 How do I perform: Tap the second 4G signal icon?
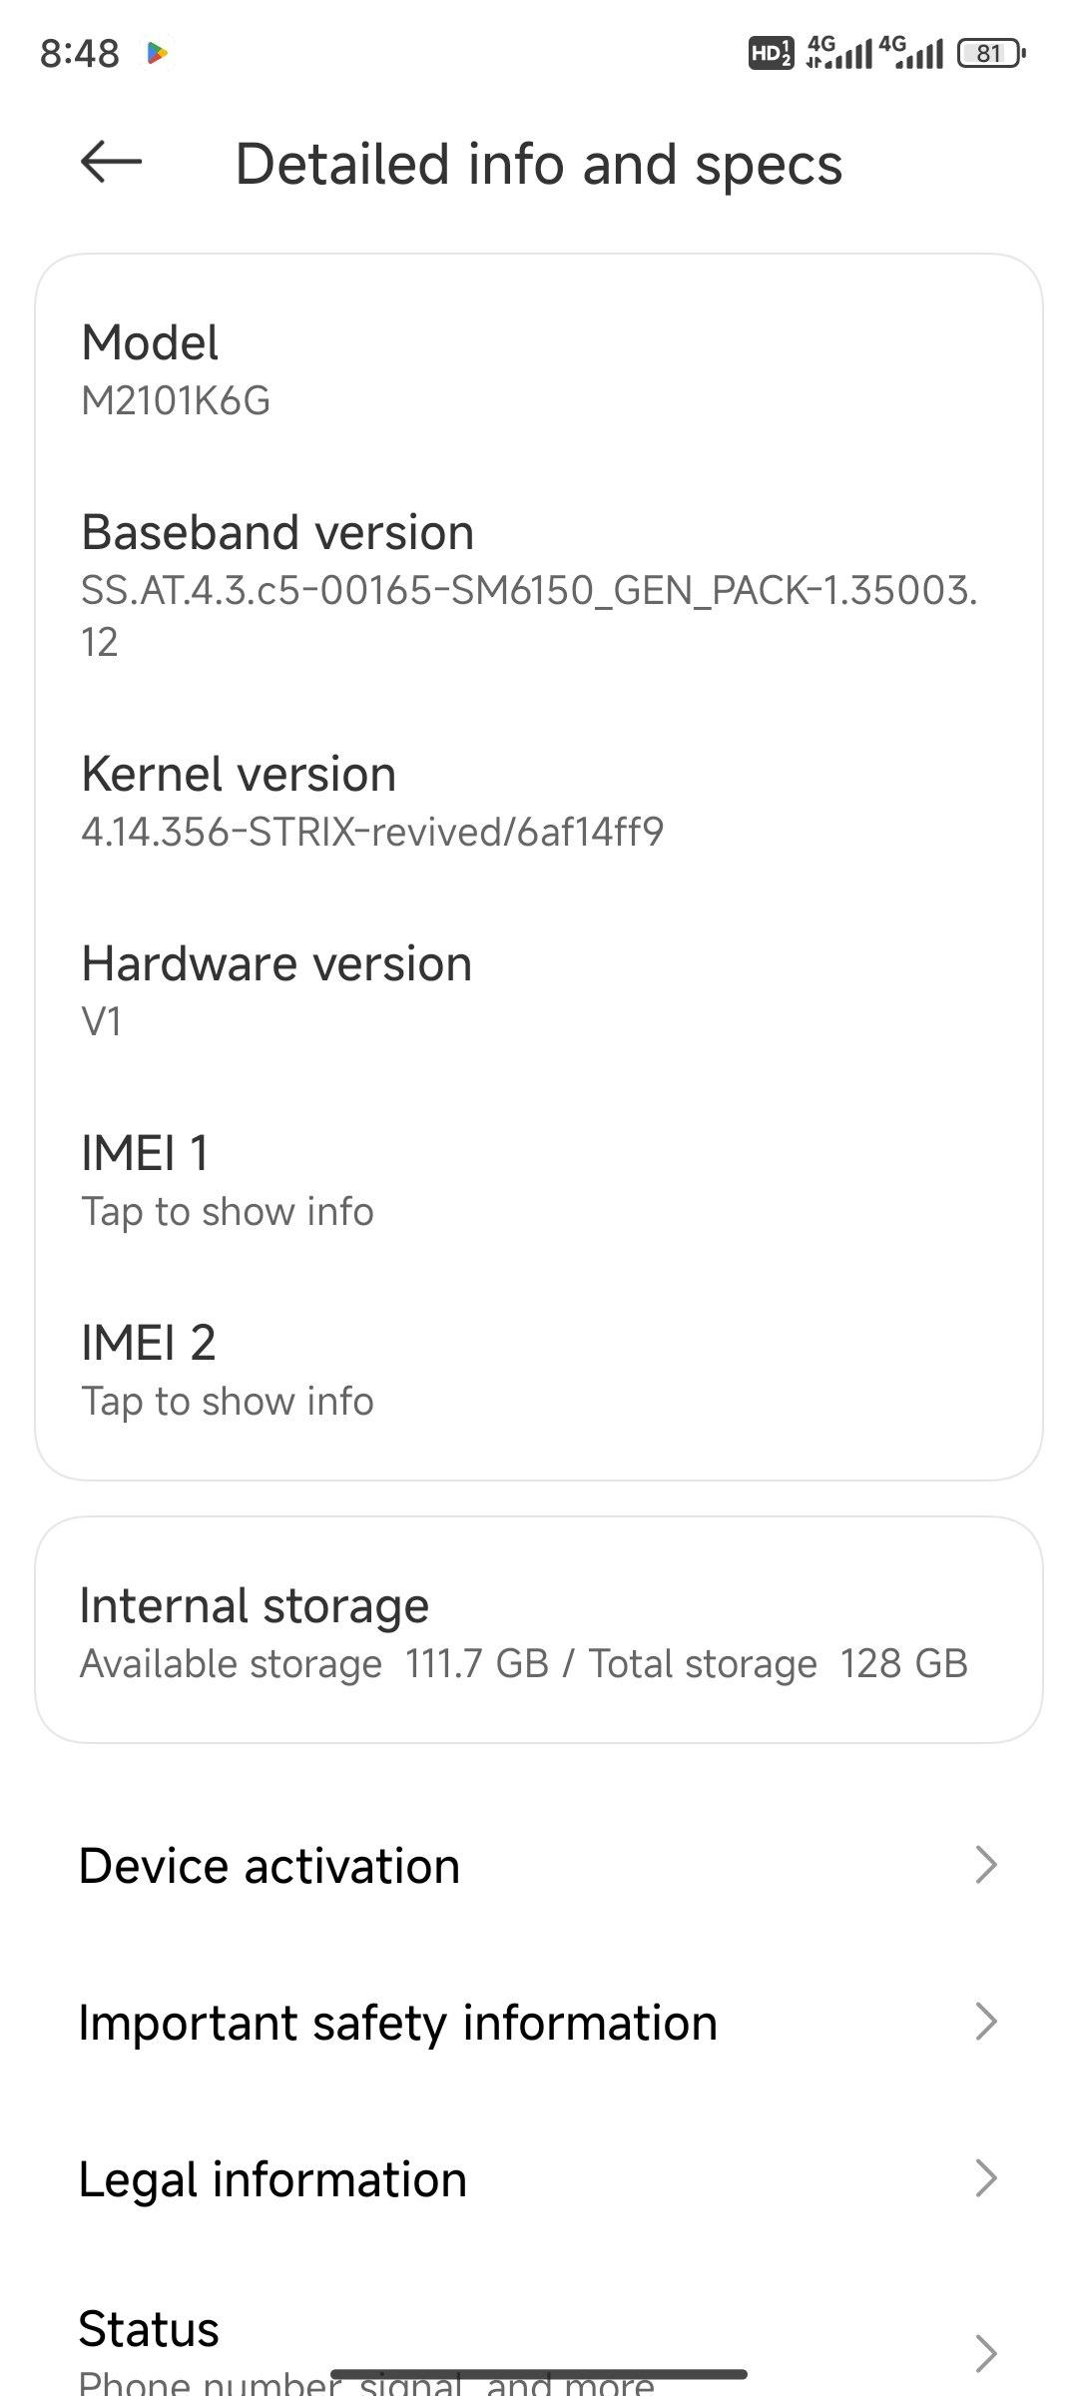tap(910, 53)
